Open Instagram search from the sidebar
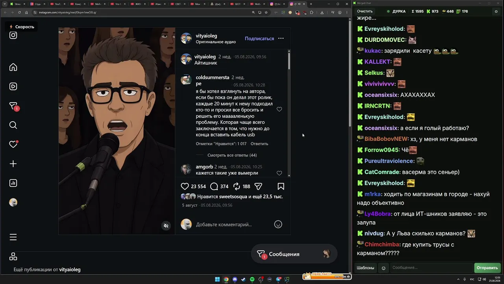 click(13, 125)
